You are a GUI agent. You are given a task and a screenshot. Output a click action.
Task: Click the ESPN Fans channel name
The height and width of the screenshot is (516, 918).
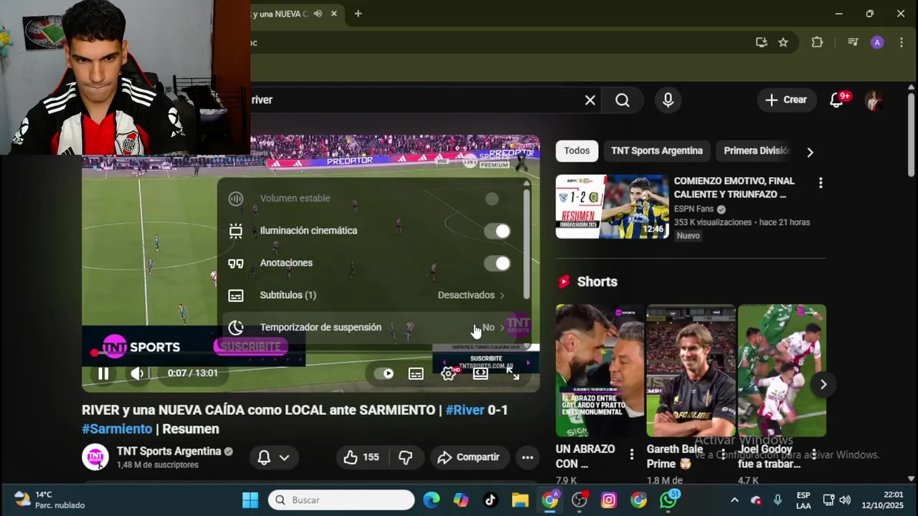click(694, 209)
